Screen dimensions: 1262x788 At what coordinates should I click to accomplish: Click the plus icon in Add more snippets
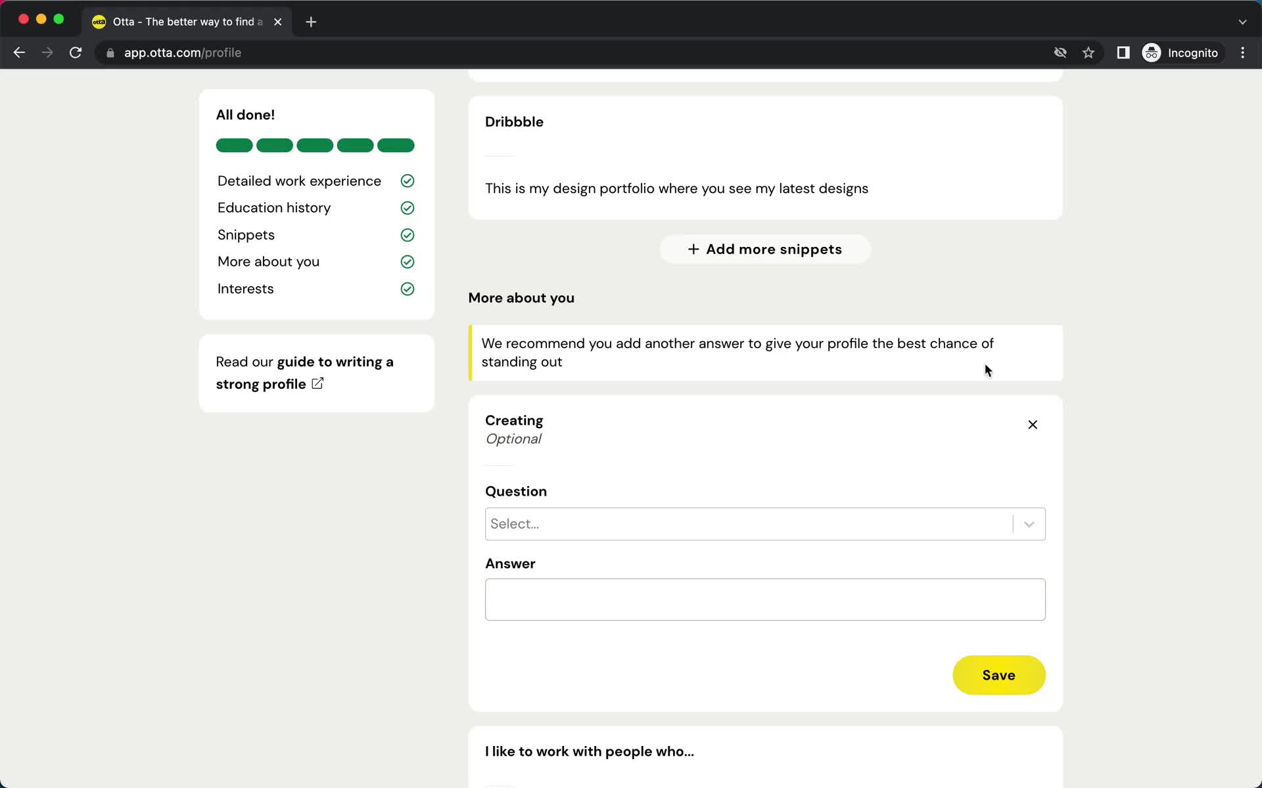point(693,250)
